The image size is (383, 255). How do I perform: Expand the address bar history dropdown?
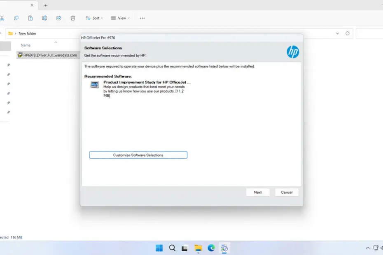[x=337, y=33]
